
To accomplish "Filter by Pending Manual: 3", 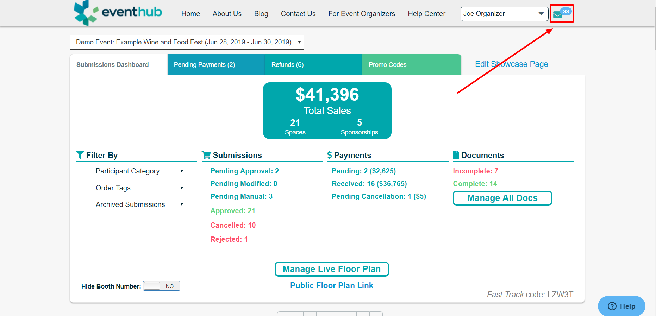I will (242, 196).
